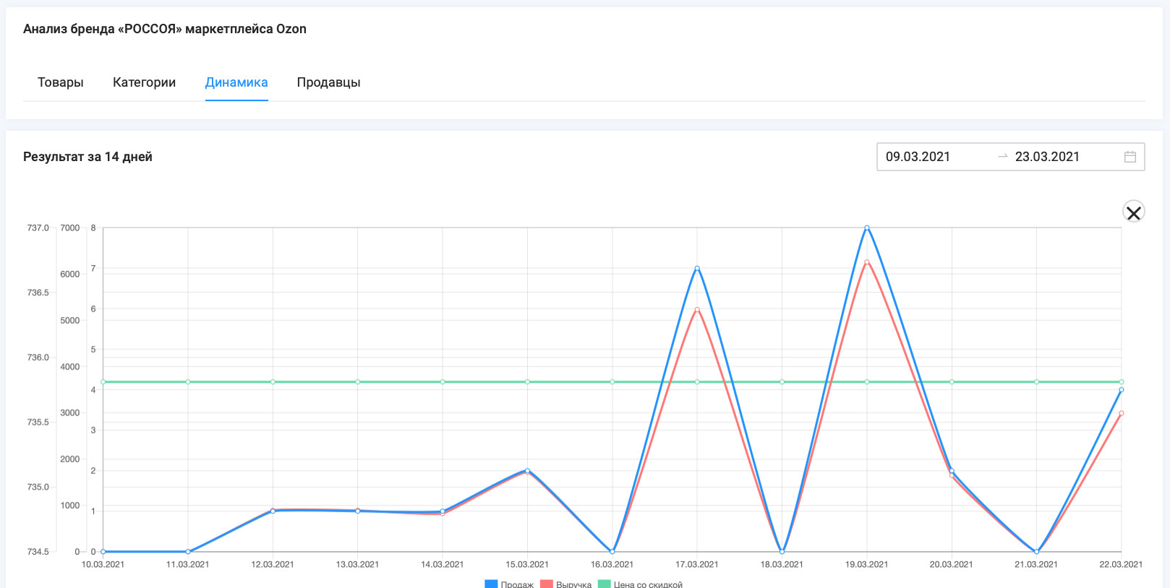This screenshot has height=588, width=1170.
Task: Select green price point on 13.03.2021
Action: [x=358, y=381]
